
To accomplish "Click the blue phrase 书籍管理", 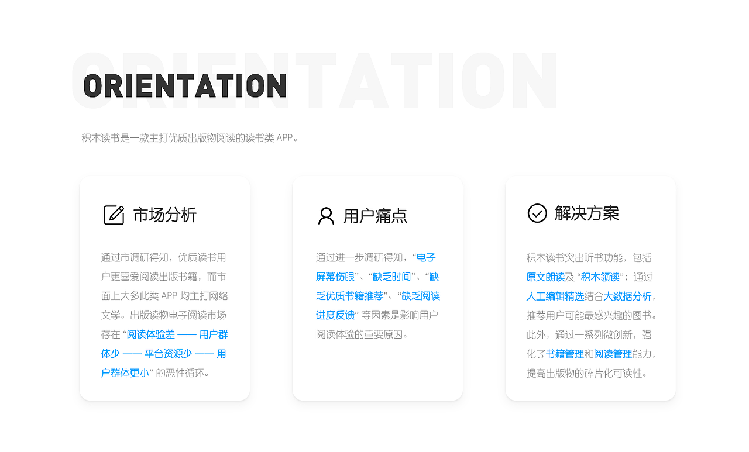I will [x=565, y=354].
